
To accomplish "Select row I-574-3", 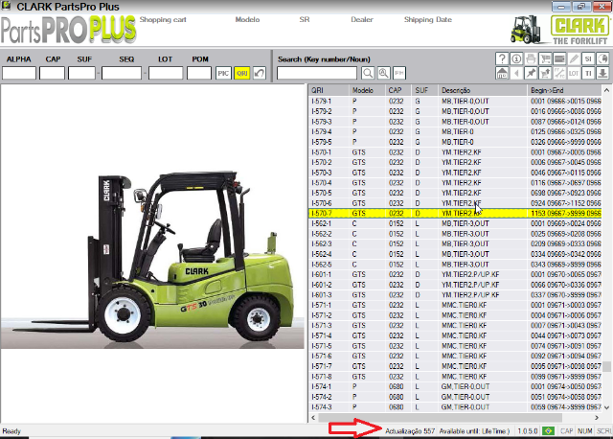I will [455, 407].
